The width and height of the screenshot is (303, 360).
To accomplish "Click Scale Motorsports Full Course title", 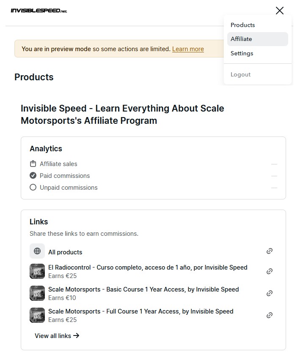I will (x=140, y=311).
